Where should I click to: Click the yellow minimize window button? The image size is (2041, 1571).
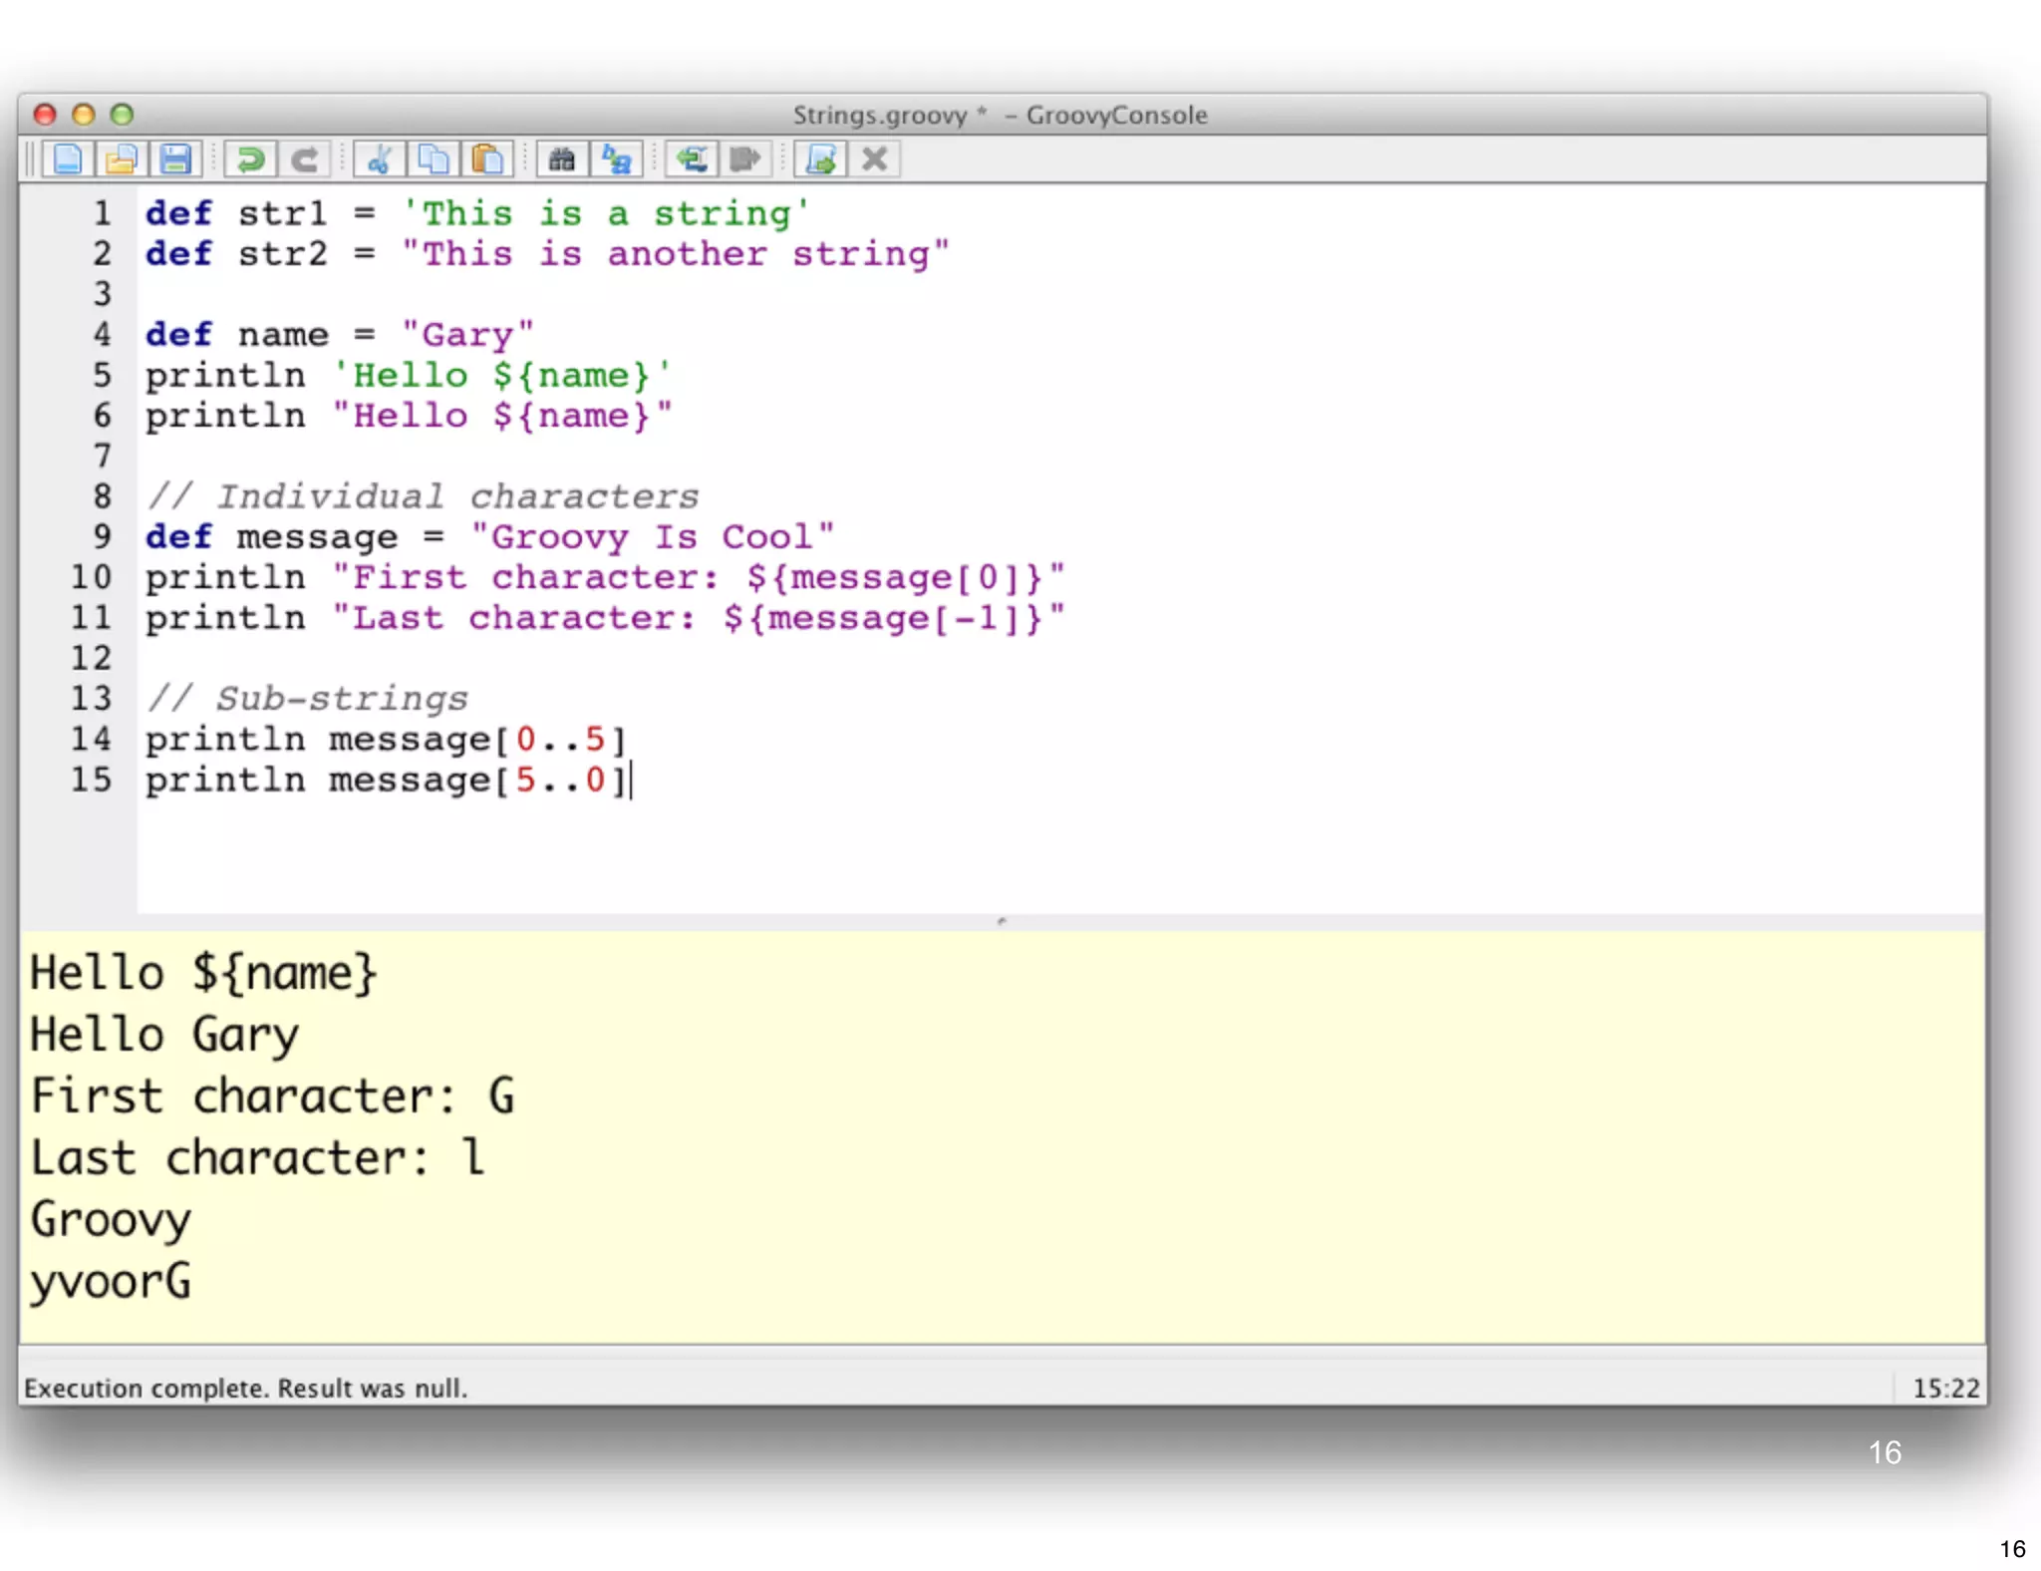84,115
